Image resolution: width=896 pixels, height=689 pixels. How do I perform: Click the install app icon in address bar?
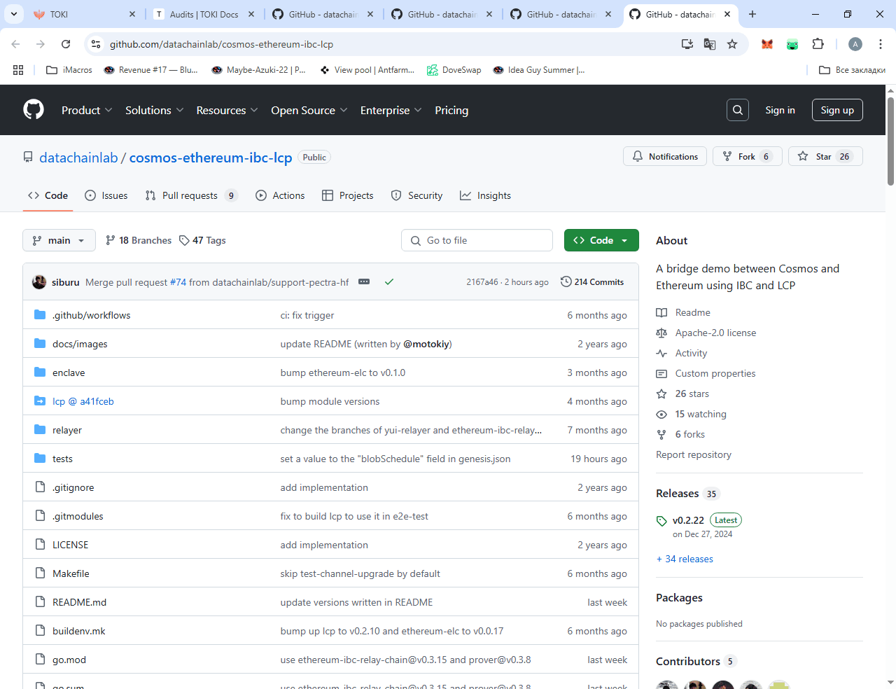[687, 44]
